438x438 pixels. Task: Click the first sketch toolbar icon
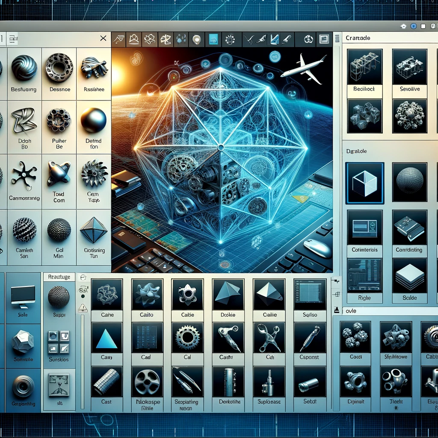click(118, 39)
